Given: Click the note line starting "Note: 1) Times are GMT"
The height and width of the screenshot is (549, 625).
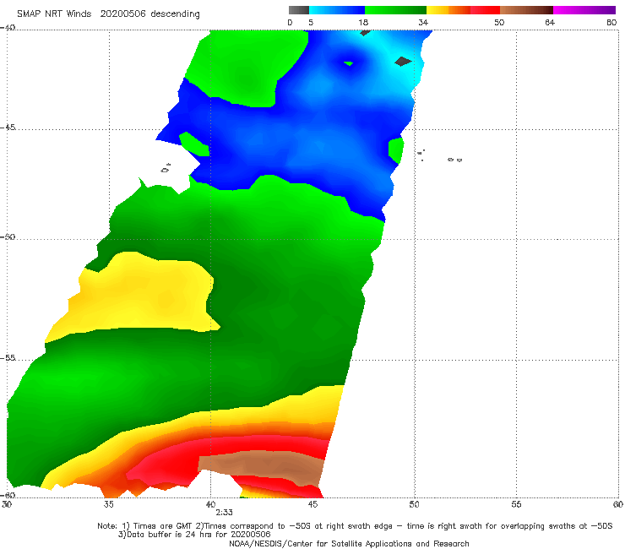Looking at the screenshot, I should click(355, 526).
